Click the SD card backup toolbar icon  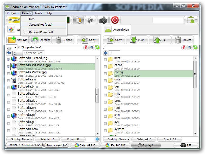pyautogui.click(x=78, y=20)
